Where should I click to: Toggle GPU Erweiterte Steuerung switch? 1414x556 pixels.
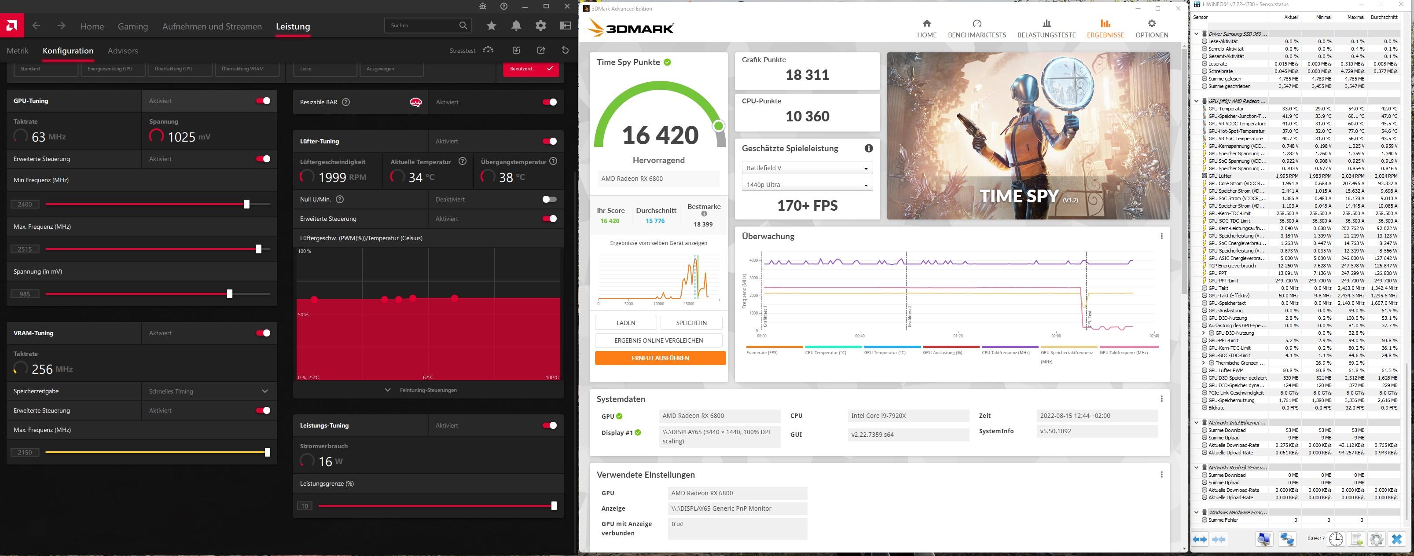point(264,159)
